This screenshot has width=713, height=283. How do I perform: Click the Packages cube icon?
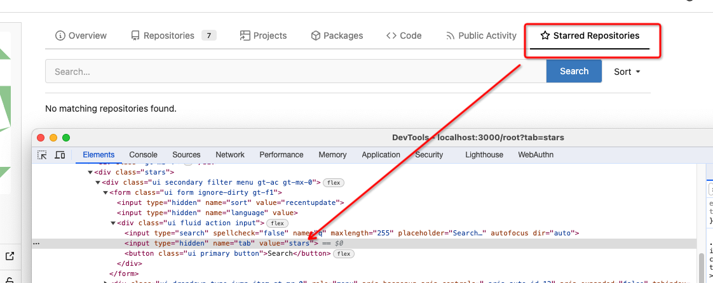(x=315, y=36)
